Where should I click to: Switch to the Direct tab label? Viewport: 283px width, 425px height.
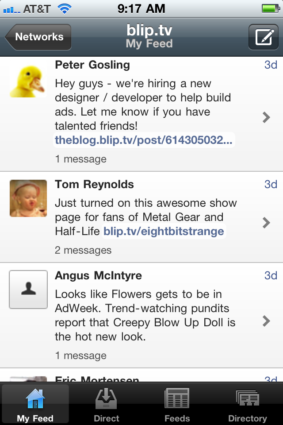(106, 418)
